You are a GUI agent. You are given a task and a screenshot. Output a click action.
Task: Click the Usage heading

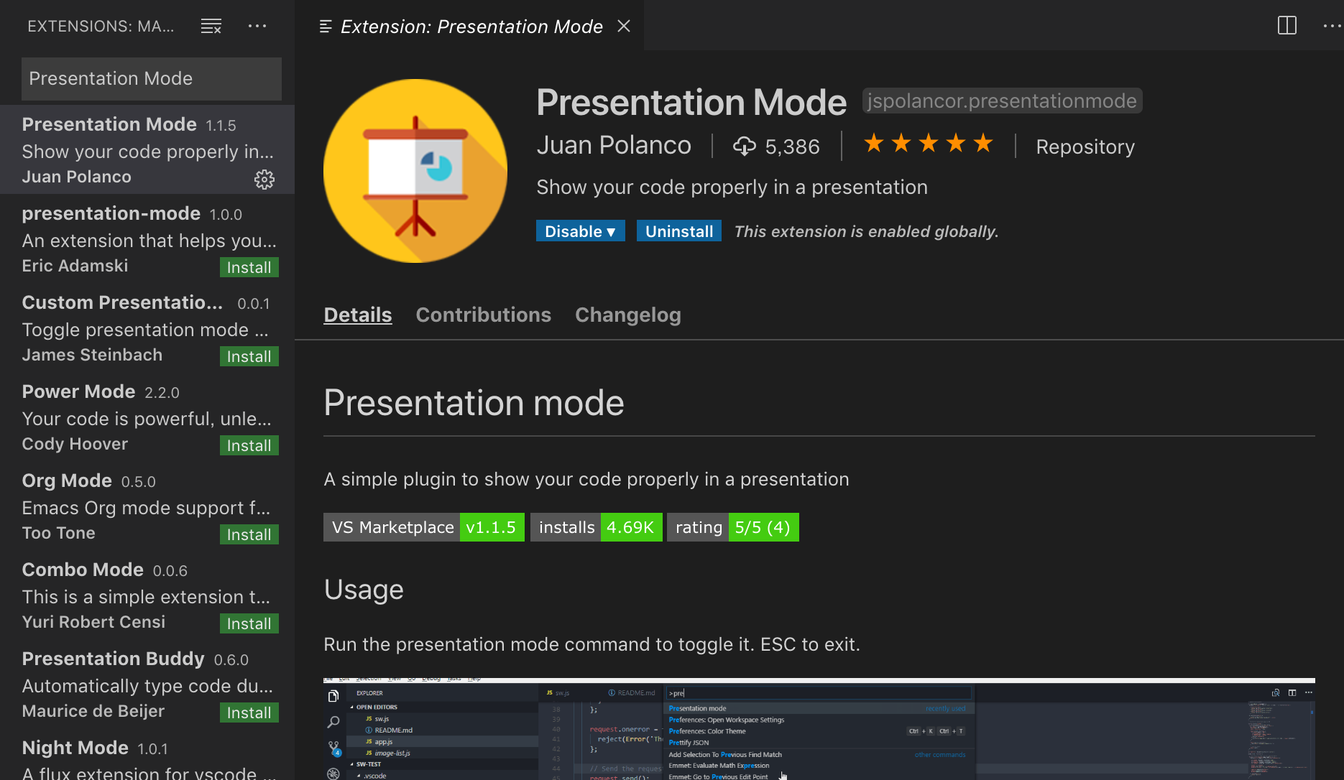(364, 590)
